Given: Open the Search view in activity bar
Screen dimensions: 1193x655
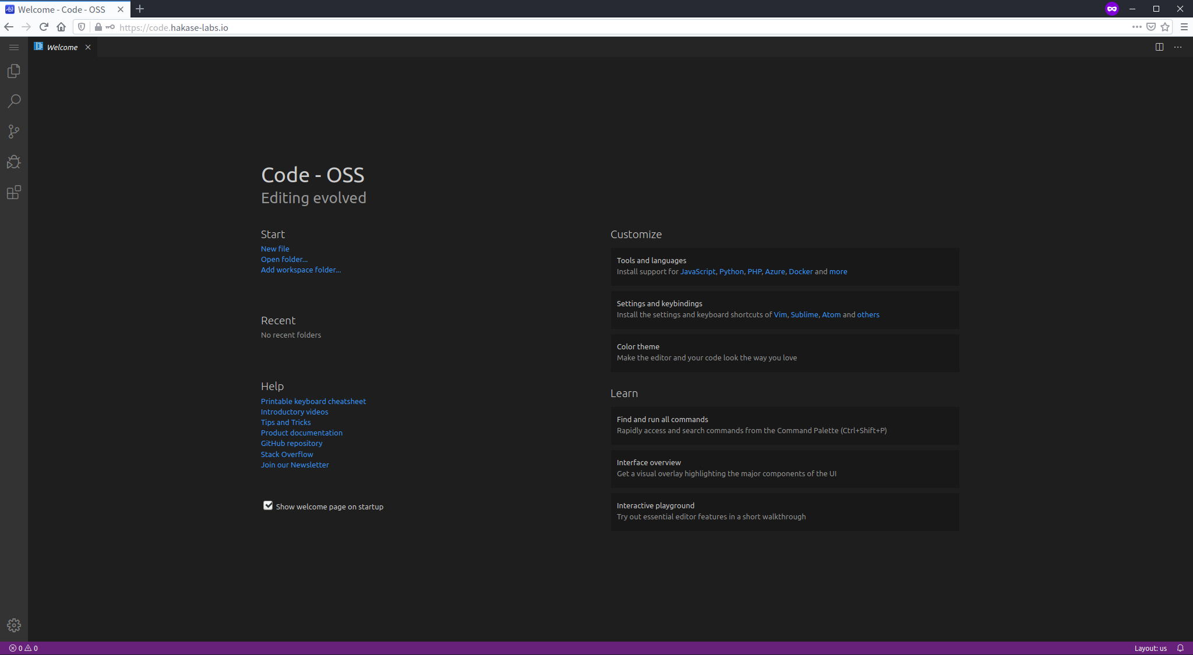Looking at the screenshot, I should 14,101.
